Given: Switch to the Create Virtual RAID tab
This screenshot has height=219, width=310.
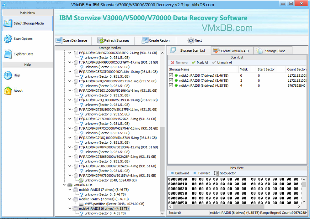Looking at the screenshot, I should [x=232, y=51].
